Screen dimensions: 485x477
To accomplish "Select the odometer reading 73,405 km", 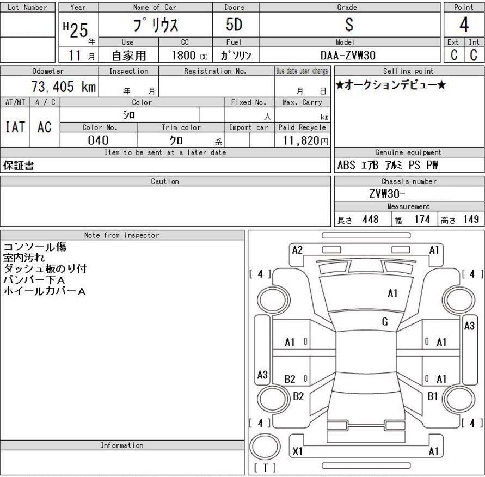I will 63,86.
